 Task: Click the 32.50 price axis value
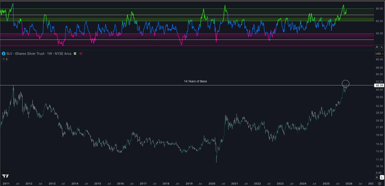(379, 106)
